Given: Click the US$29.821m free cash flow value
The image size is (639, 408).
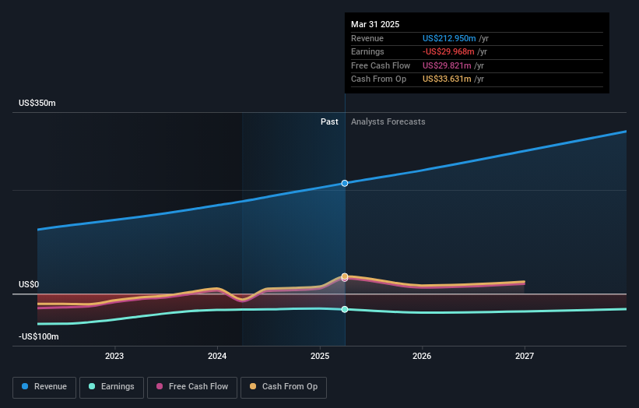Looking at the screenshot, I should click(x=447, y=65).
